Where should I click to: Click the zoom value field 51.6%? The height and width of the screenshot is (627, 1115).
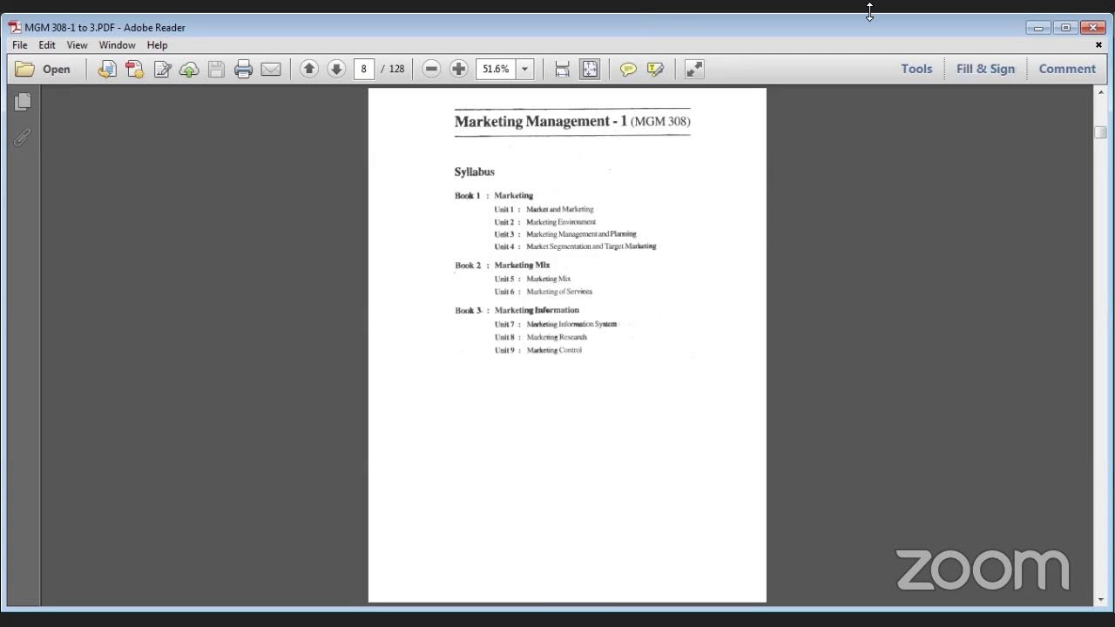point(496,69)
